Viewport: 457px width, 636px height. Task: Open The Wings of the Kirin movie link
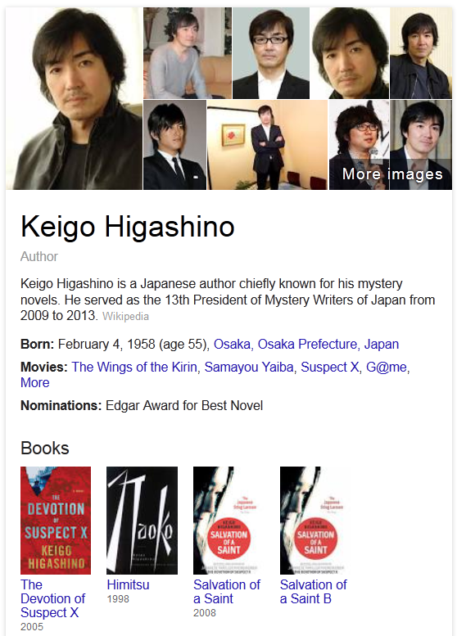click(x=134, y=367)
